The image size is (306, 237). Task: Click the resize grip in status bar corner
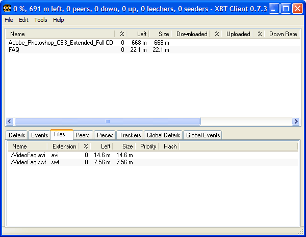pyautogui.click(x=300, y=231)
